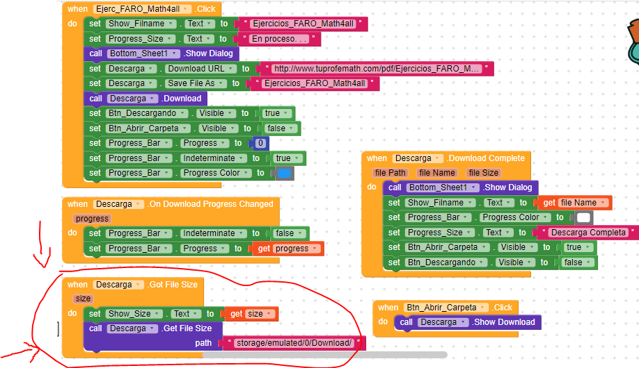This screenshot has width=639, height=368.
Task: Edit the 'En proceso. . .' text string
Action: pos(280,39)
